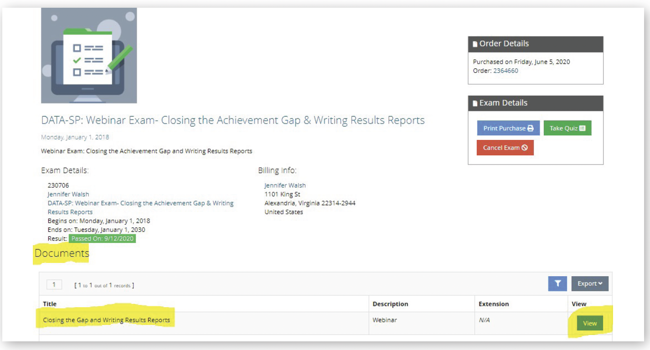650x350 pixels.
Task: Click the document icon beside Exam Details panel
Action: (475, 103)
